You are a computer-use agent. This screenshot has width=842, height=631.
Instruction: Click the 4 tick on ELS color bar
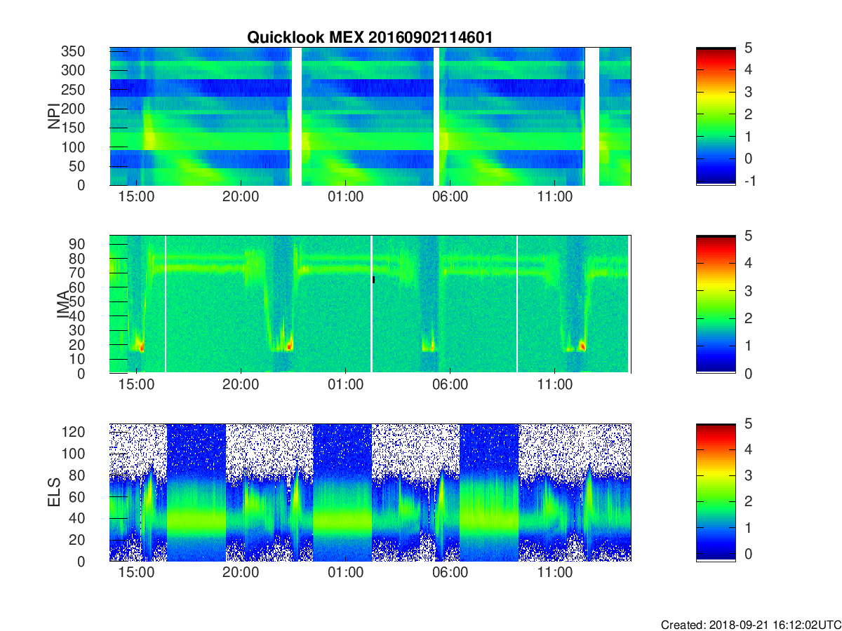click(x=748, y=449)
